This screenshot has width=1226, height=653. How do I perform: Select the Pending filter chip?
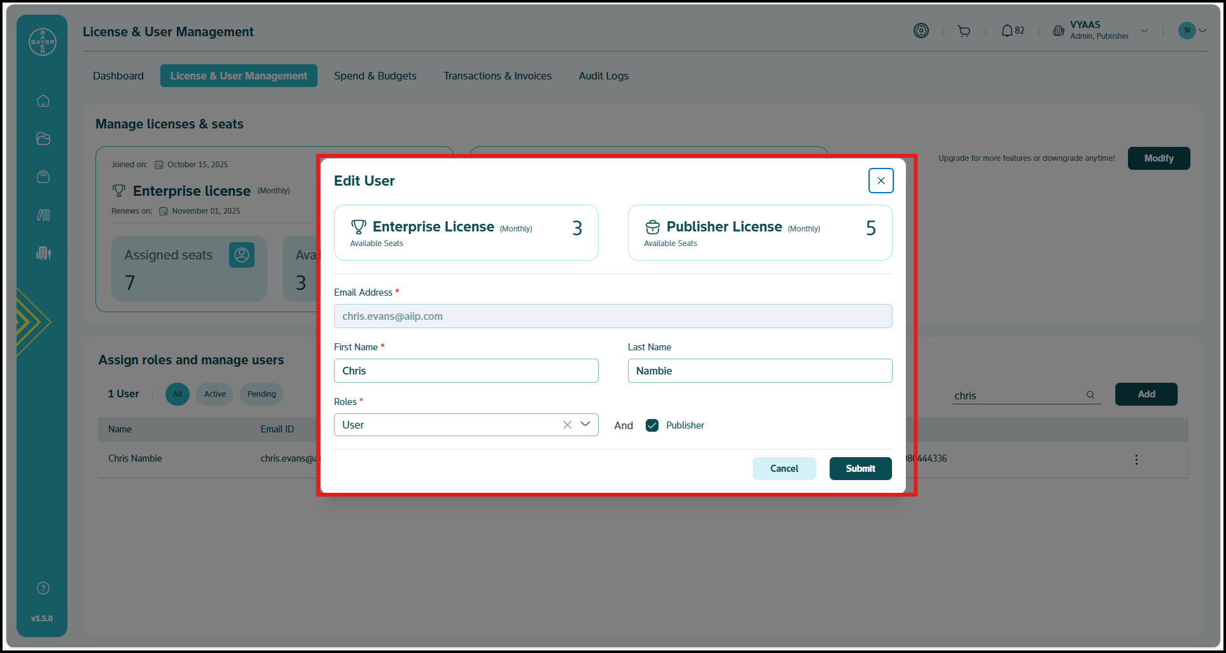click(261, 394)
